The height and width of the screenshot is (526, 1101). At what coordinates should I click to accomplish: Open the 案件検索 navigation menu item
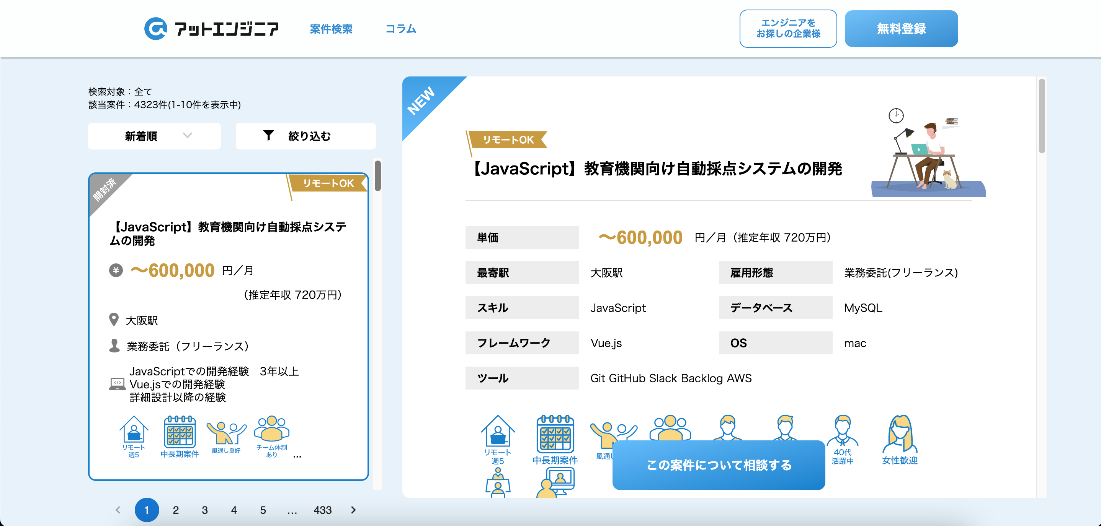point(331,29)
